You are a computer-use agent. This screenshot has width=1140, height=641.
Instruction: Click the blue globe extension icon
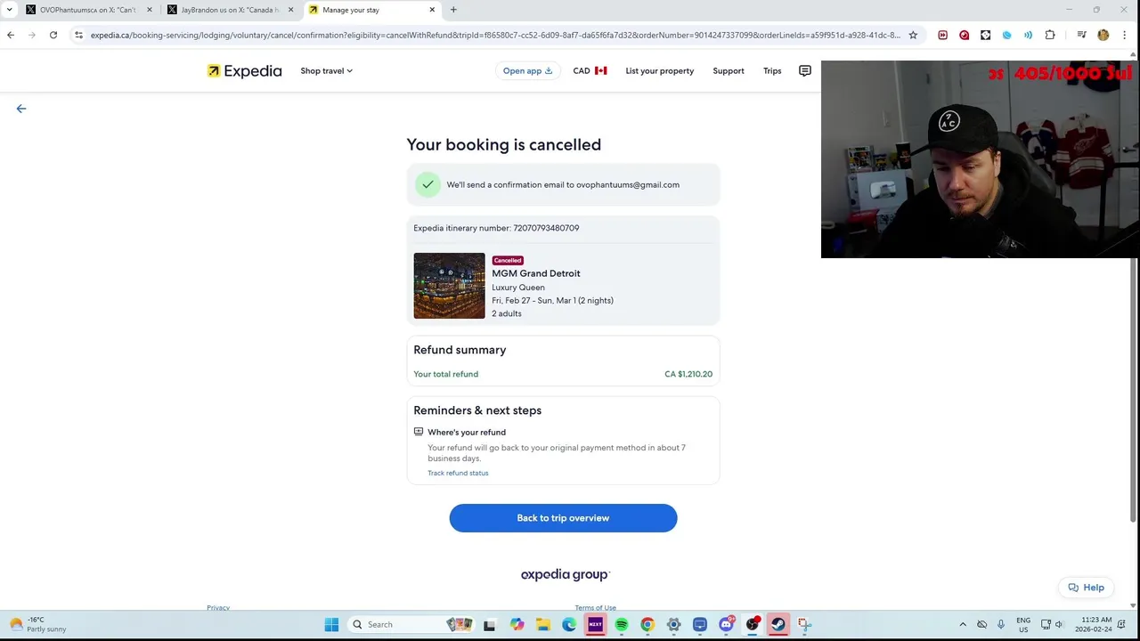[x=1006, y=35]
